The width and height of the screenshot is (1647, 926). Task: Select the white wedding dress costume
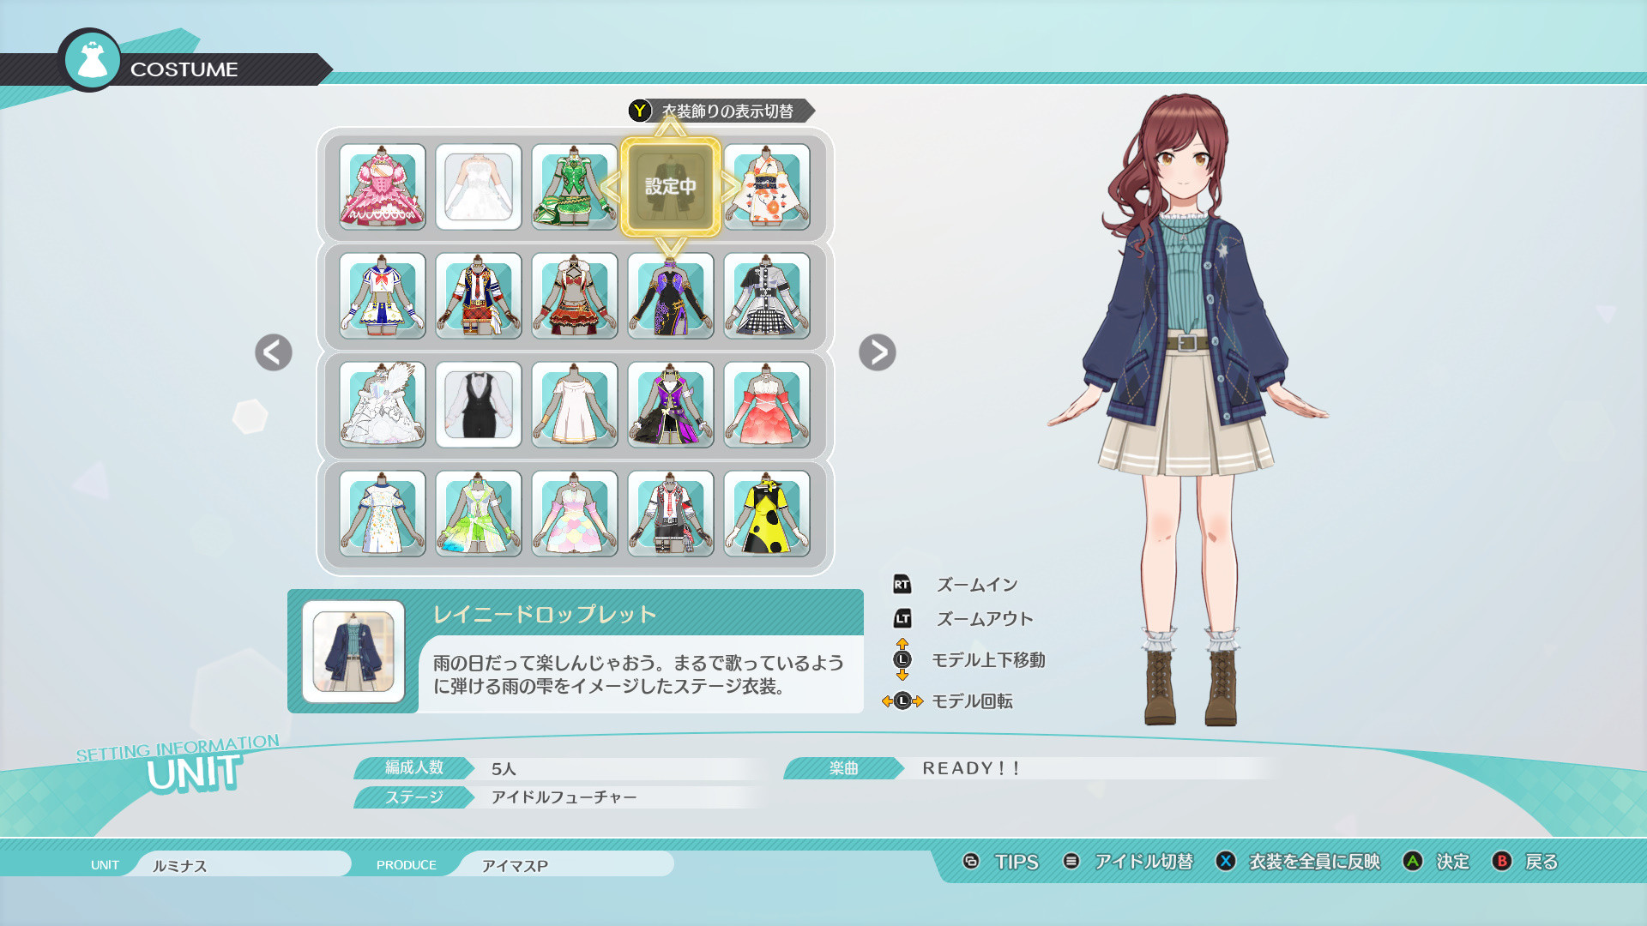pyautogui.click(x=479, y=187)
